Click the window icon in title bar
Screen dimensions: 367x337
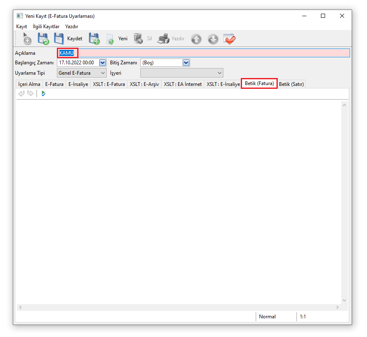point(20,16)
